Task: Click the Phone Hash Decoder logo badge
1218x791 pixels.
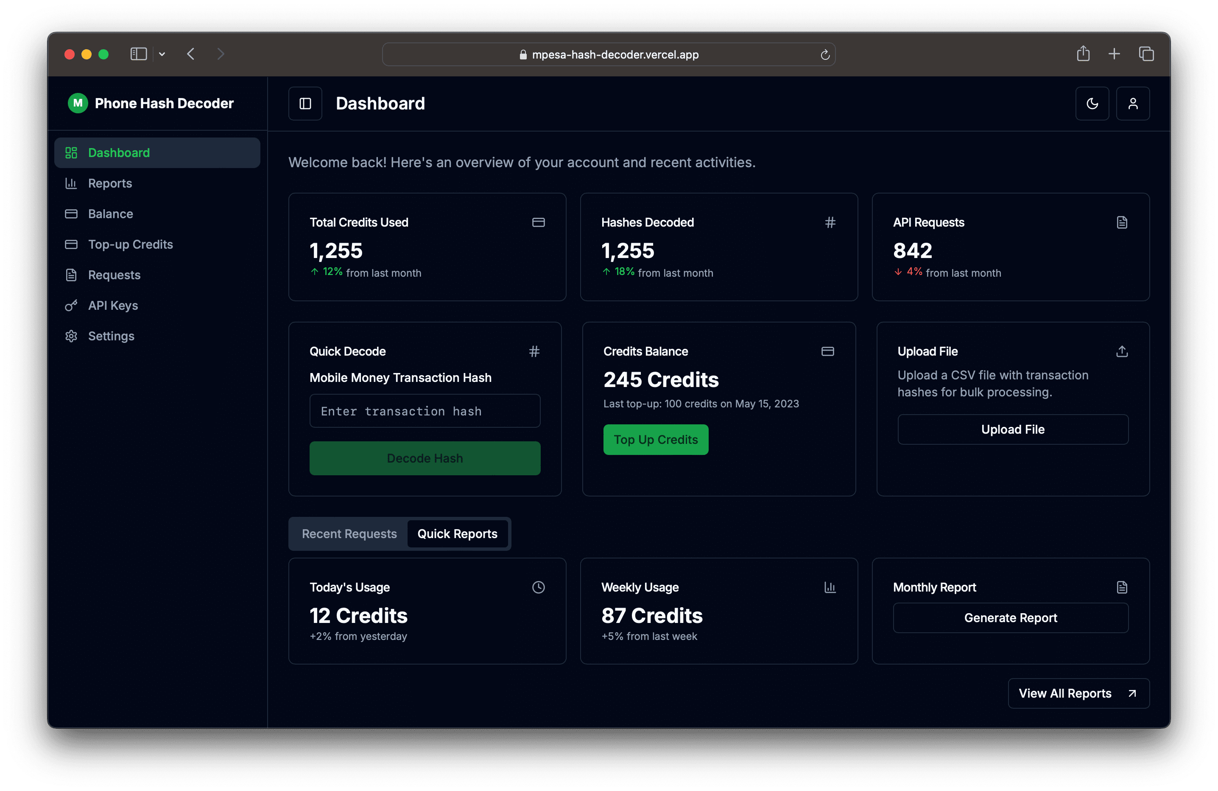Action: pos(77,103)
